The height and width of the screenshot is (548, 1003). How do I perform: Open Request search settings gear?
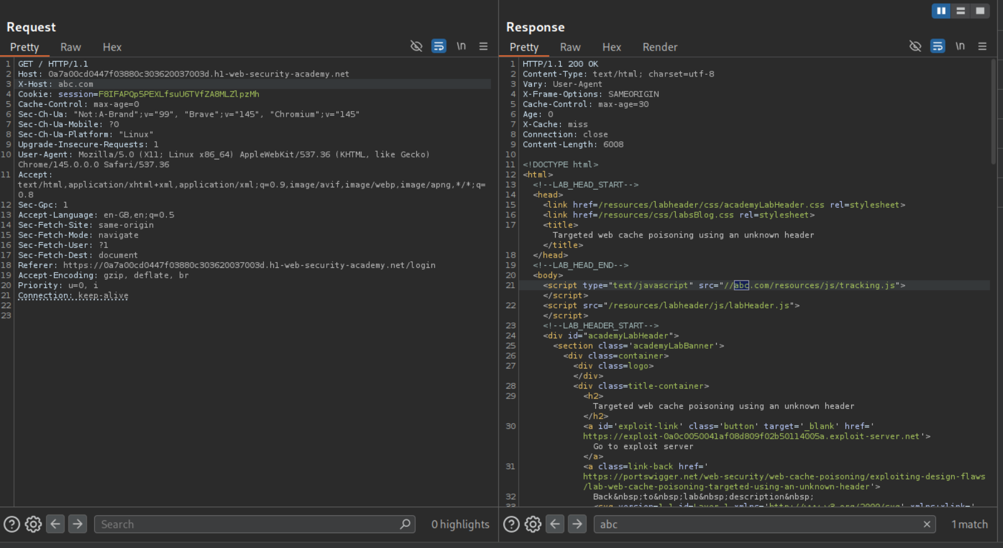click(33, 524)
